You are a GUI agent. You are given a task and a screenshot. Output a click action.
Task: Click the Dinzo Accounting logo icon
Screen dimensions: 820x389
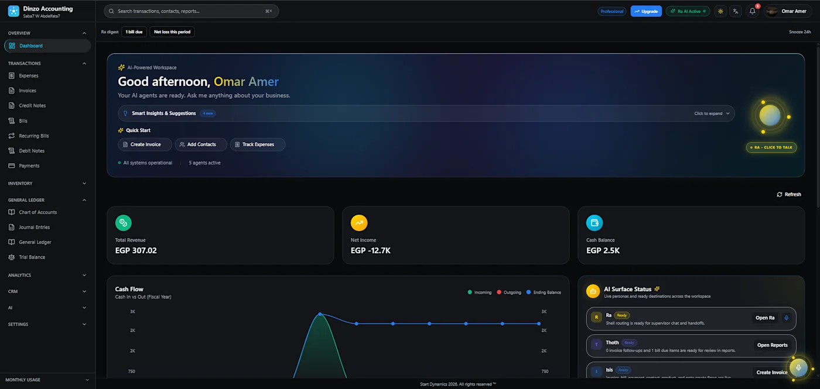(13, 11)
